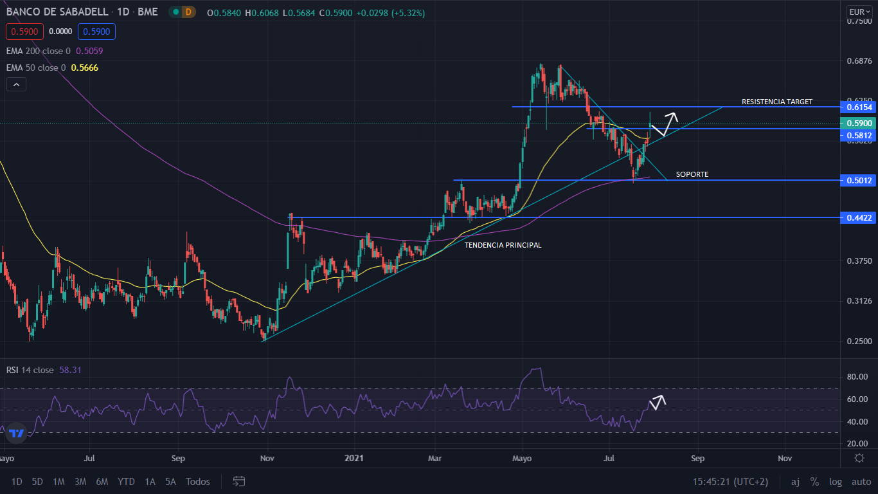This screenshot has width=878, height=494.
Task: Click the red sell price 0.5900 button
Action: pos(24,31)
